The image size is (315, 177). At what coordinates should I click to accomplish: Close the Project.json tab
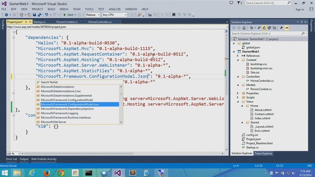(30, 22)
